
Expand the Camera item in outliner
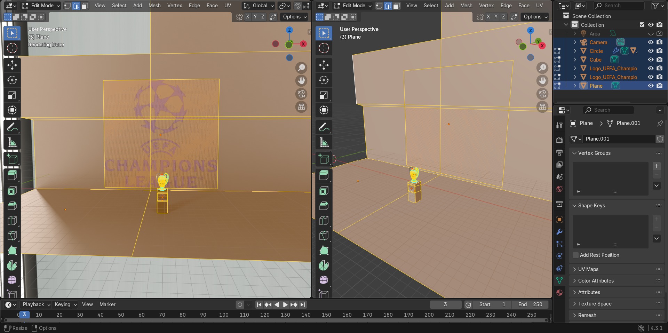click(x=575, y=42)
